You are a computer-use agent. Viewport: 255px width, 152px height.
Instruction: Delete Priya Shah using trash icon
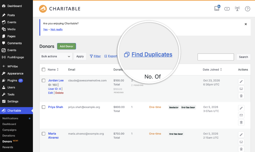(241, 122)
